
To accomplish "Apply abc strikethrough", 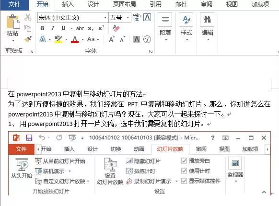I will 80,28.
